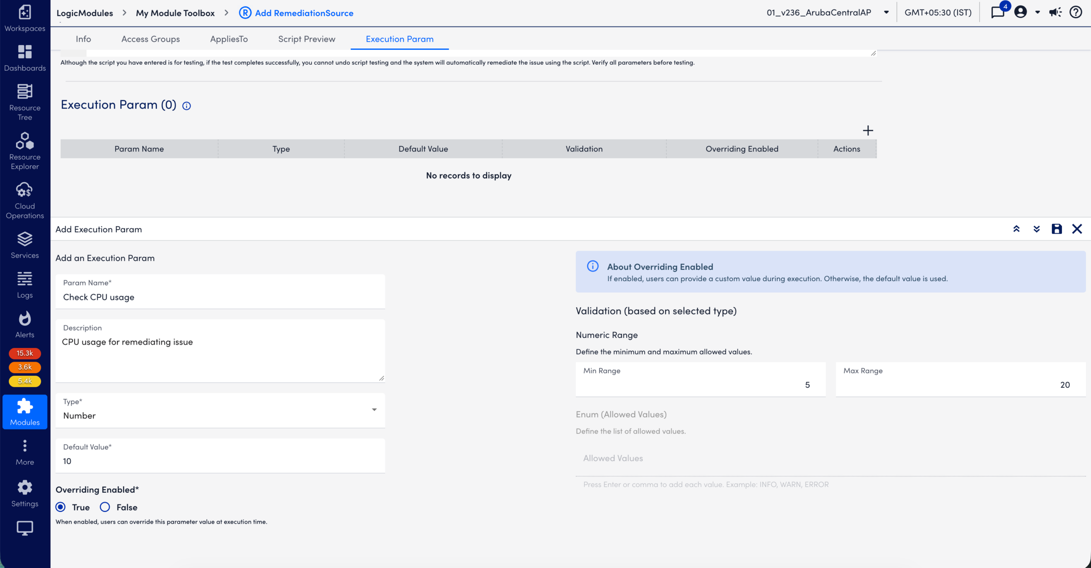
Task: Click the info icon beside Execution Param (0)
Action: point(186,106)
